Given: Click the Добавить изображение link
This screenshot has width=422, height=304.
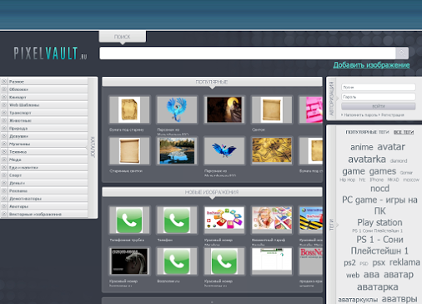Looking at the screenshot, I should (371, 65).
